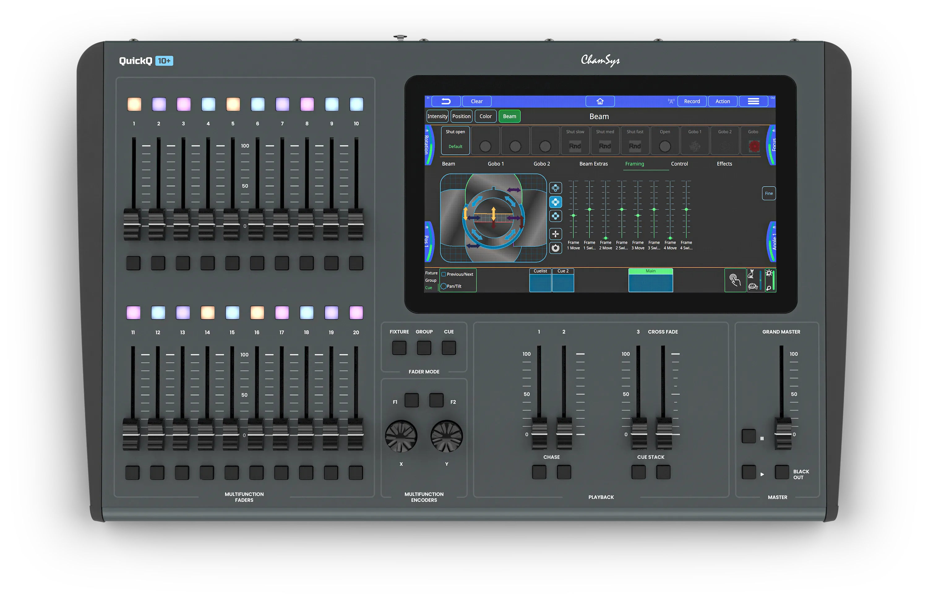Select Cue mode in the bottom-left list

(x=428, y=288)
